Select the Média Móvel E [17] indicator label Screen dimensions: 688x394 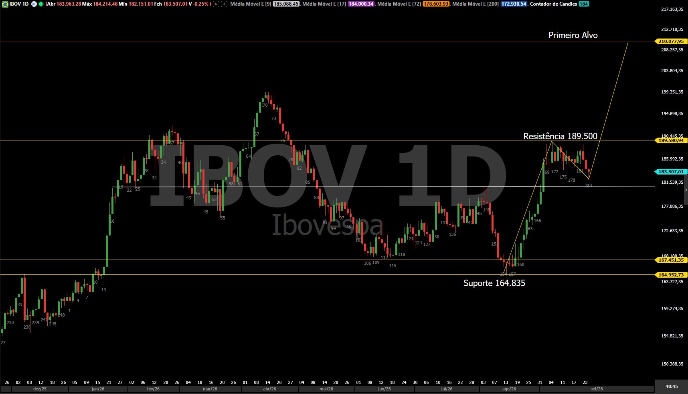pyautogui.click(x=324, y=4)
